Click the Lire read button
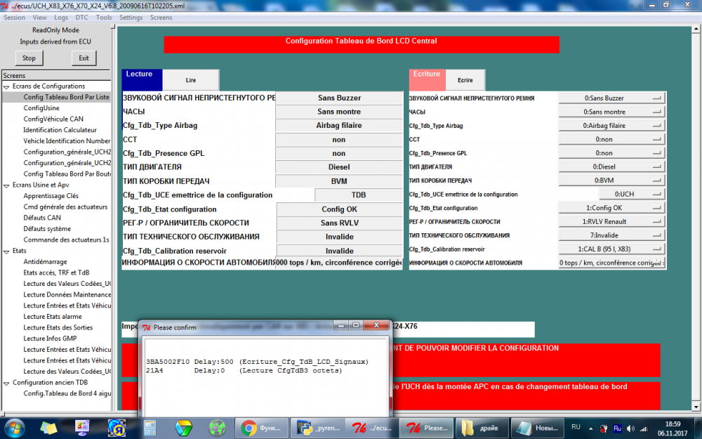702x439 pixels. click(x=191, y=80)
